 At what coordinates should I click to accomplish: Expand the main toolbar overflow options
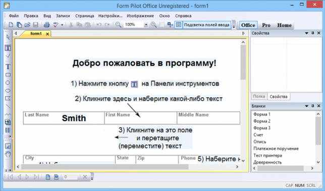point(234,27)
